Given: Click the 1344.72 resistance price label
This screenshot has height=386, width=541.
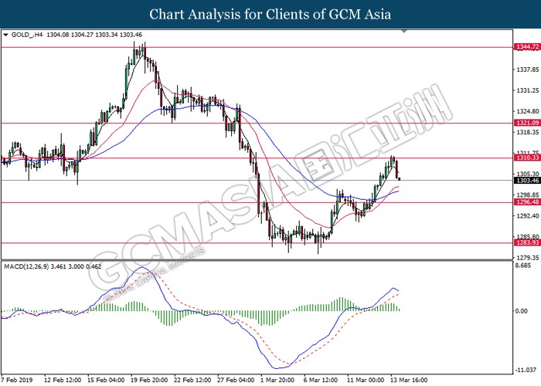Looking at the screenshot, I should tap(527, 47).
